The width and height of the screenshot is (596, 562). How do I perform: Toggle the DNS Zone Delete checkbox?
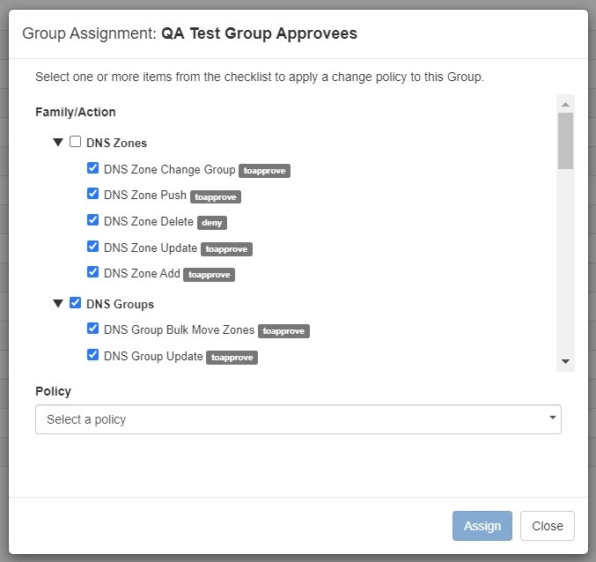tap(92, 220)
